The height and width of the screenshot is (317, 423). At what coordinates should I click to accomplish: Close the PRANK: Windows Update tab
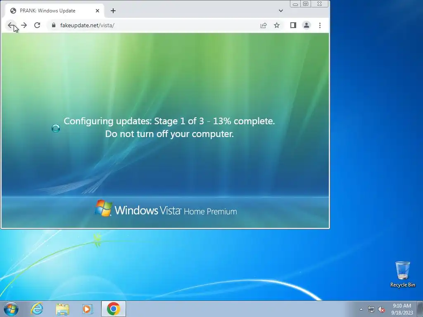97,11
